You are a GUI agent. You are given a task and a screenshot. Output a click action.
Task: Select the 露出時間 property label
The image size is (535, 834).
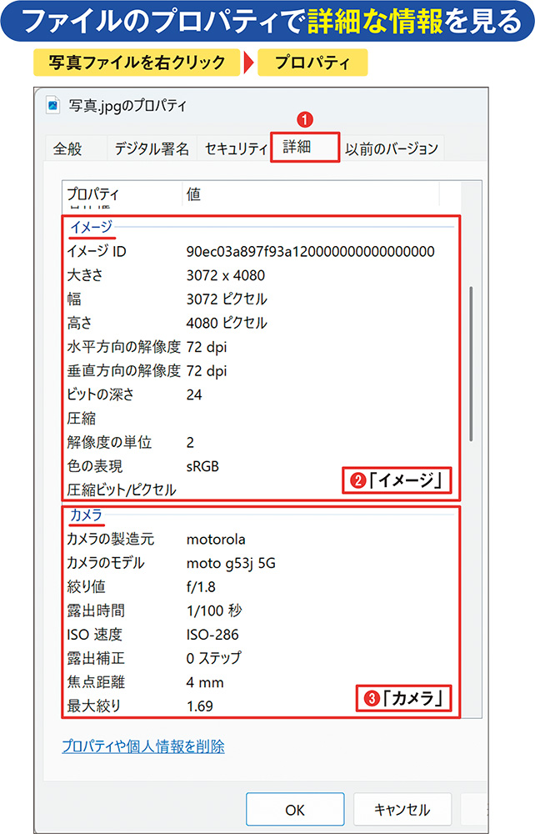[96, 610]
